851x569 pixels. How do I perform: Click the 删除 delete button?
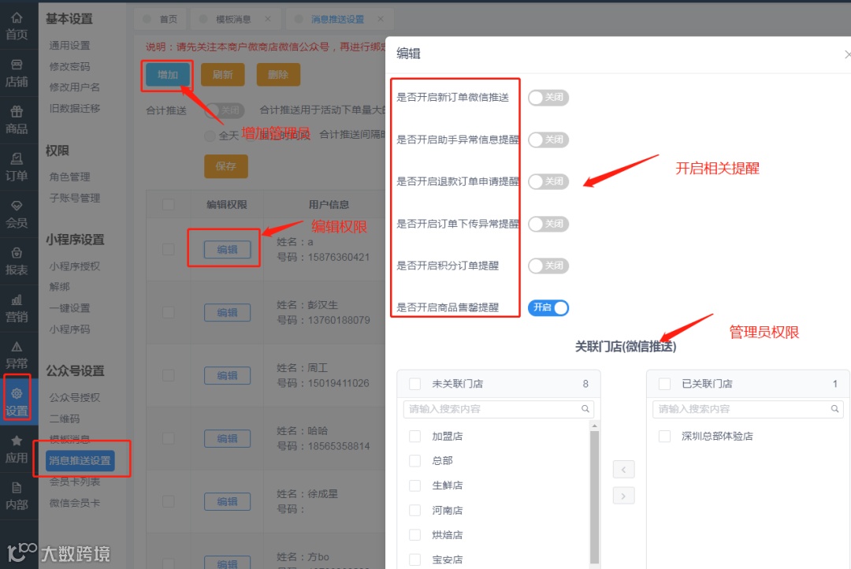(278, 74)
